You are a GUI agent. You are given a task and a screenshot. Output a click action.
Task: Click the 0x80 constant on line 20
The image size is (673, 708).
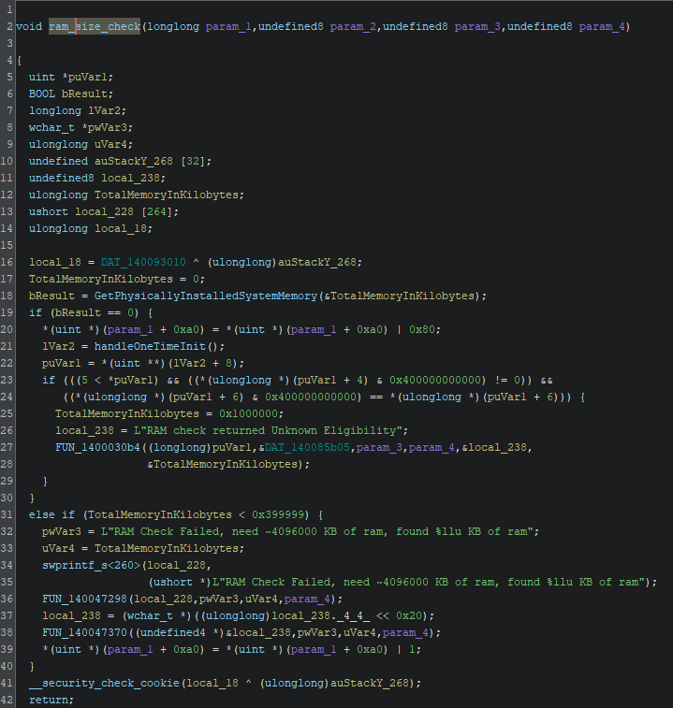(x=422, y=329)
